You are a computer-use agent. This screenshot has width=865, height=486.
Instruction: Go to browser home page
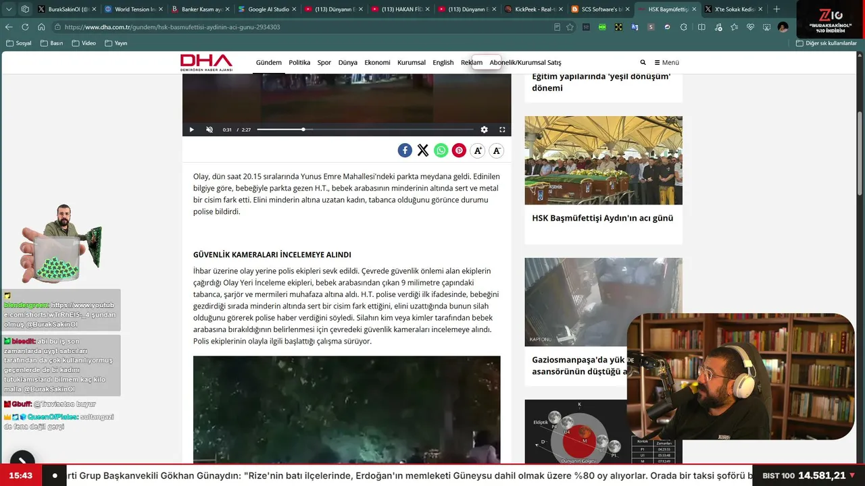(41, 27)
